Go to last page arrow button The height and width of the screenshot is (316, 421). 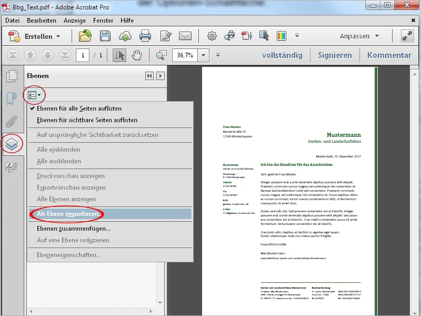point(65,55)
